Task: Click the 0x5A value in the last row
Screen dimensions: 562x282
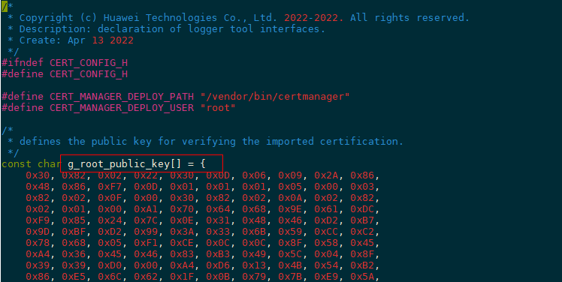Action: pyautogui.click(x=362, y=276)
